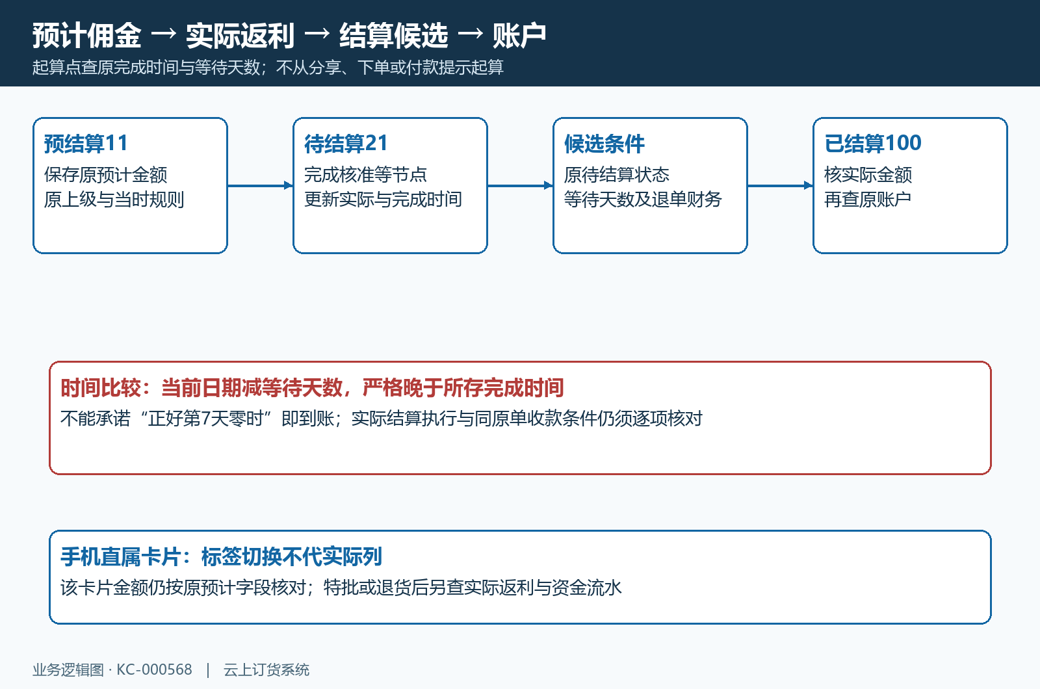Click the line 原上级与当时规则
Screen dimensions: 1040x689
click(x=114, y=200)
